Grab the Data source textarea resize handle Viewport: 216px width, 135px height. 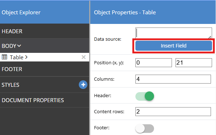(x=210, y=37)
